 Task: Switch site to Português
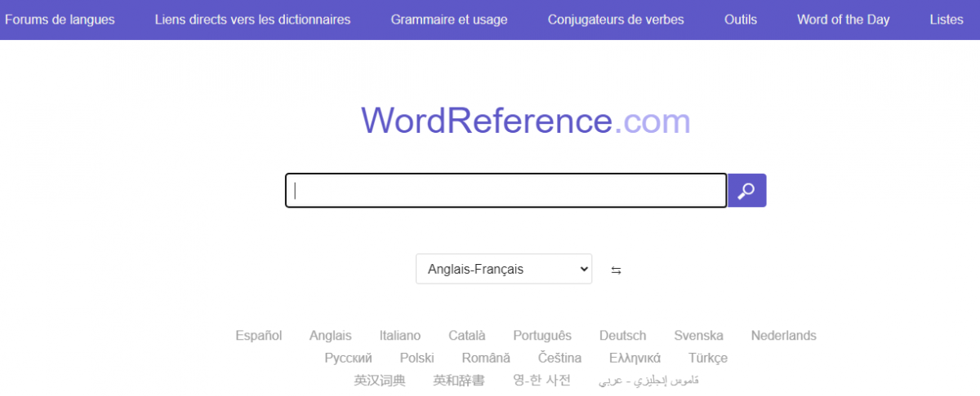coord(542,336)
